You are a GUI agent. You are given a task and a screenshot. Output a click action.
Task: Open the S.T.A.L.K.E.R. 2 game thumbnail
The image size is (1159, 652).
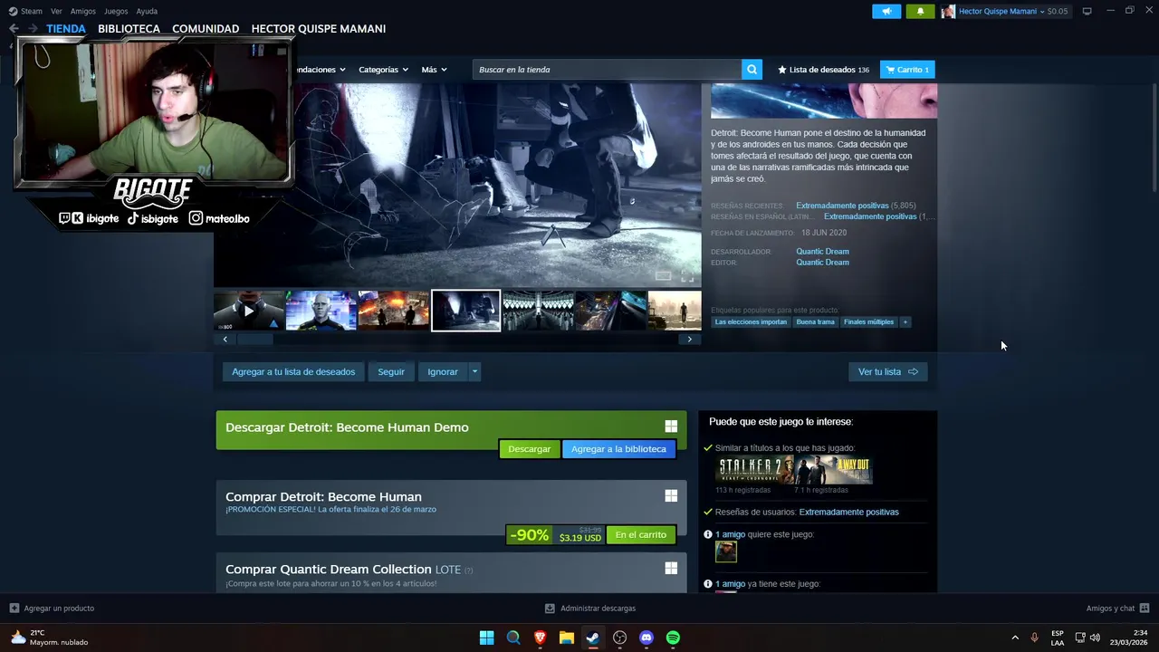tap(754, 470)
